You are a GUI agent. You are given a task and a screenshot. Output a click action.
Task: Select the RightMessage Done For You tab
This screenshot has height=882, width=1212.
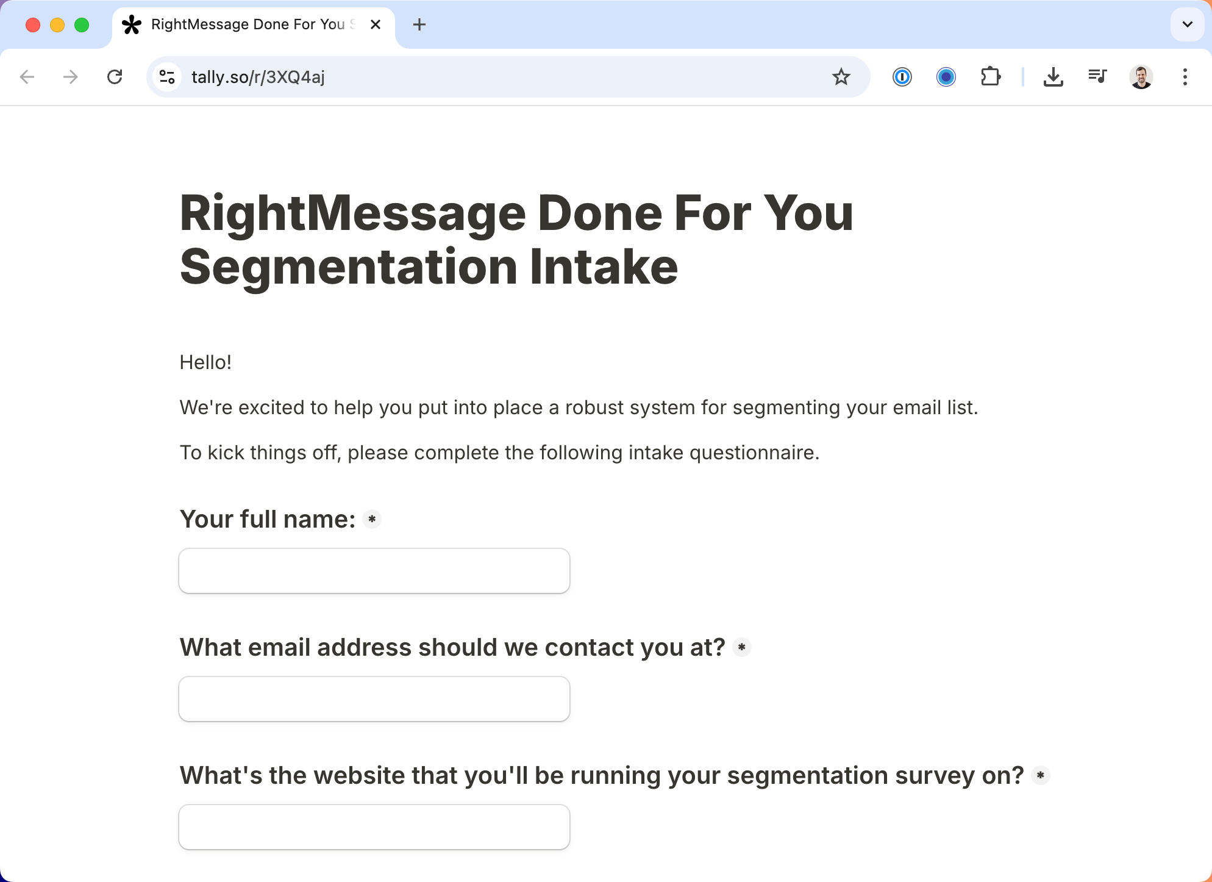(x=254, y=26)
